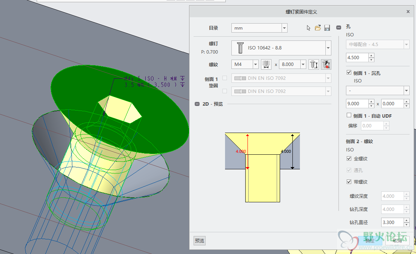Open saved fastener file with folder icon
Viewport: 416px width, 254px height.
[x=318, y=28]
